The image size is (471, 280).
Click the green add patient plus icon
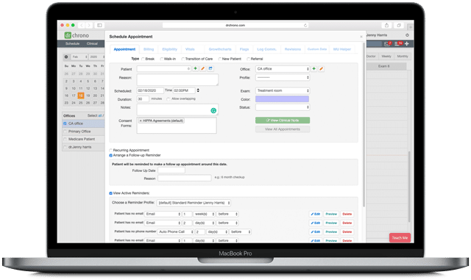point(195,69)
